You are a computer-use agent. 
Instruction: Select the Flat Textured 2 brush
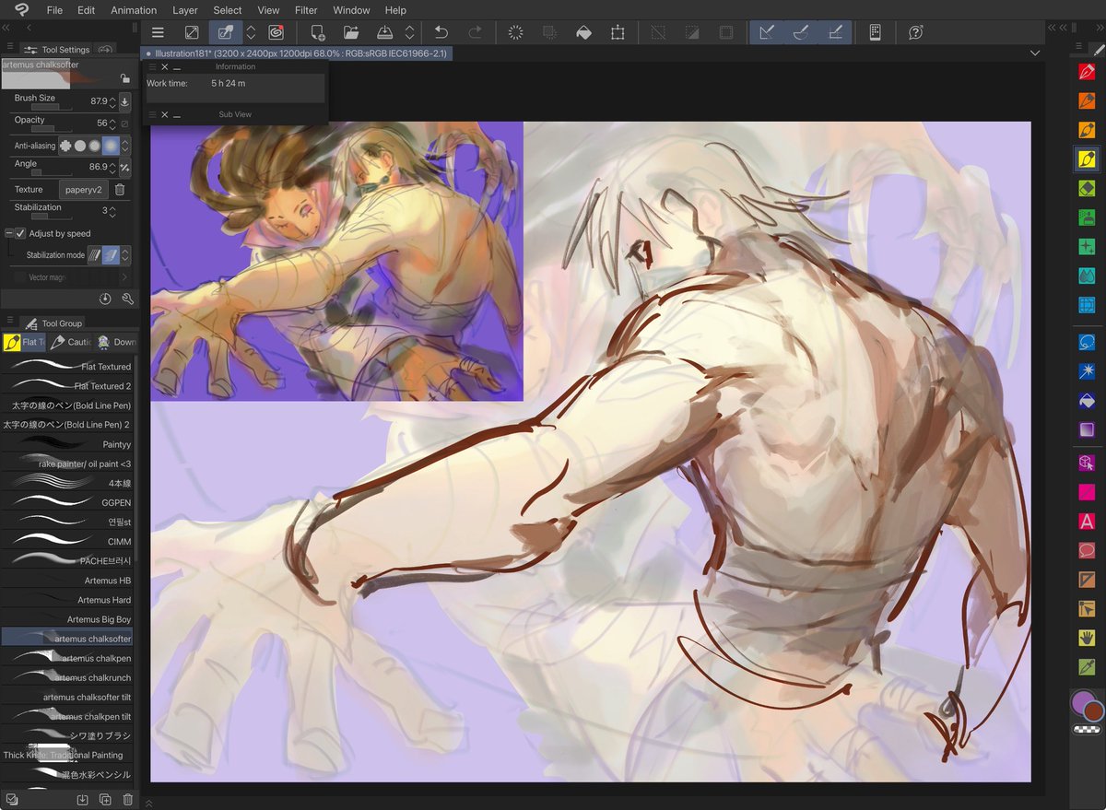point(66,386)
